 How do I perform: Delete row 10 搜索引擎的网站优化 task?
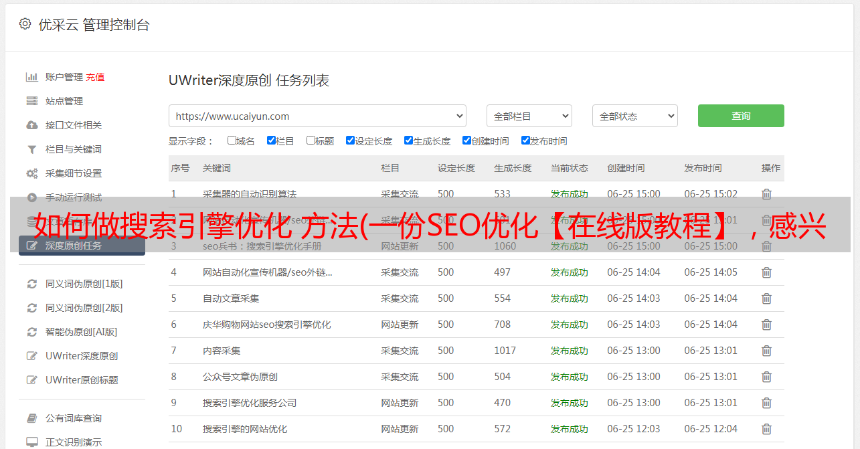tap(766, 429)
